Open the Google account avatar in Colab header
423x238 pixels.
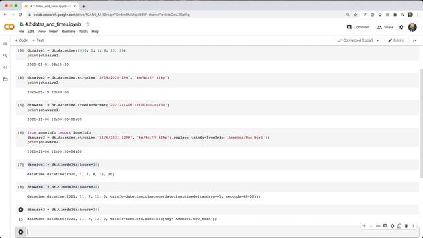tap(412, 27)
